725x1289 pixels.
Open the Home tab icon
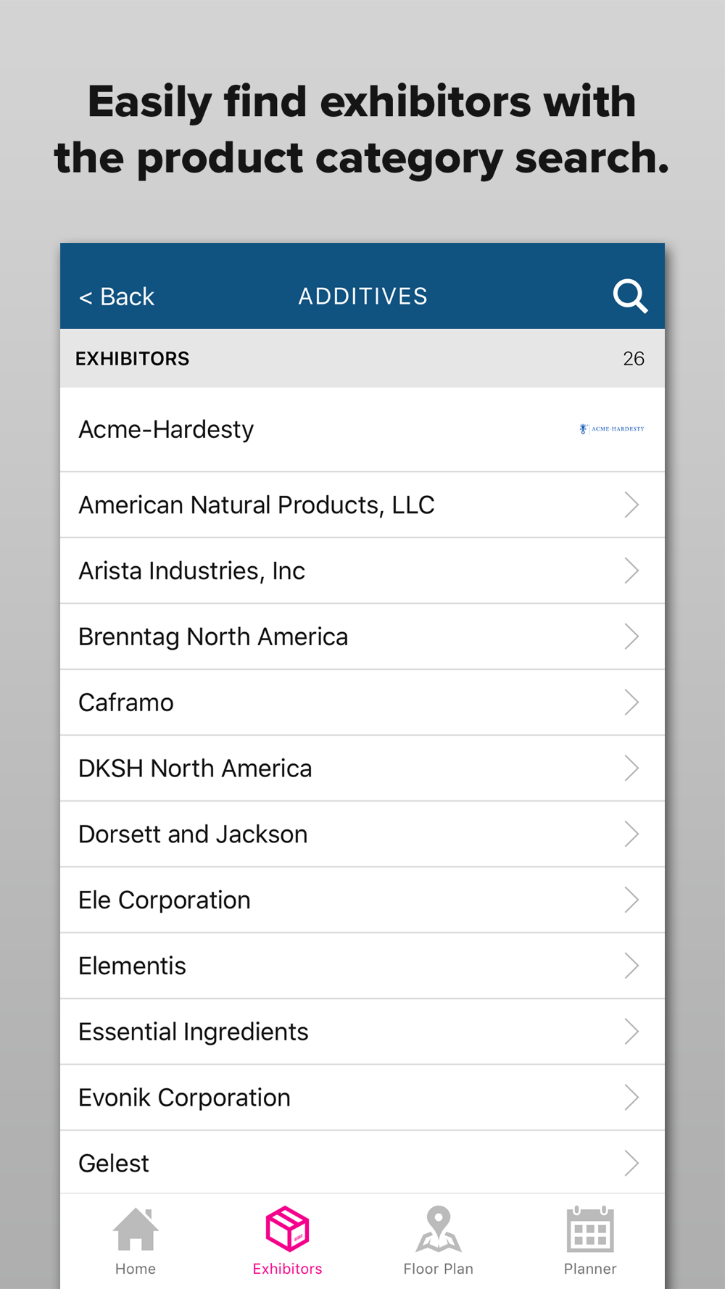(136, 1229)
